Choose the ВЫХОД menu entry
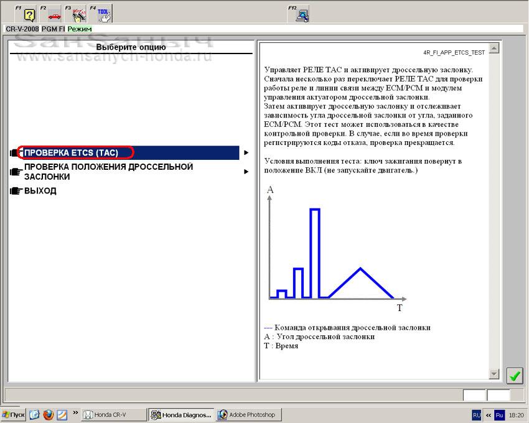The width and height of the screenshot is (529, 423). click(x=40, y=191)
